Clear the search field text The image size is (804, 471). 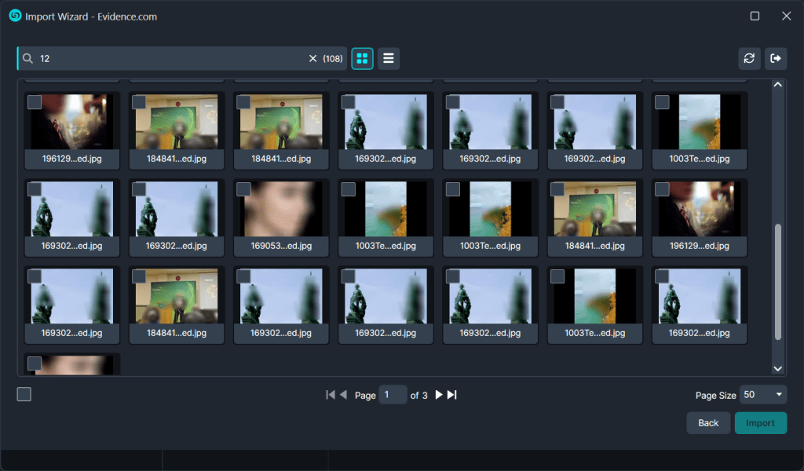(x=312, y=59)
